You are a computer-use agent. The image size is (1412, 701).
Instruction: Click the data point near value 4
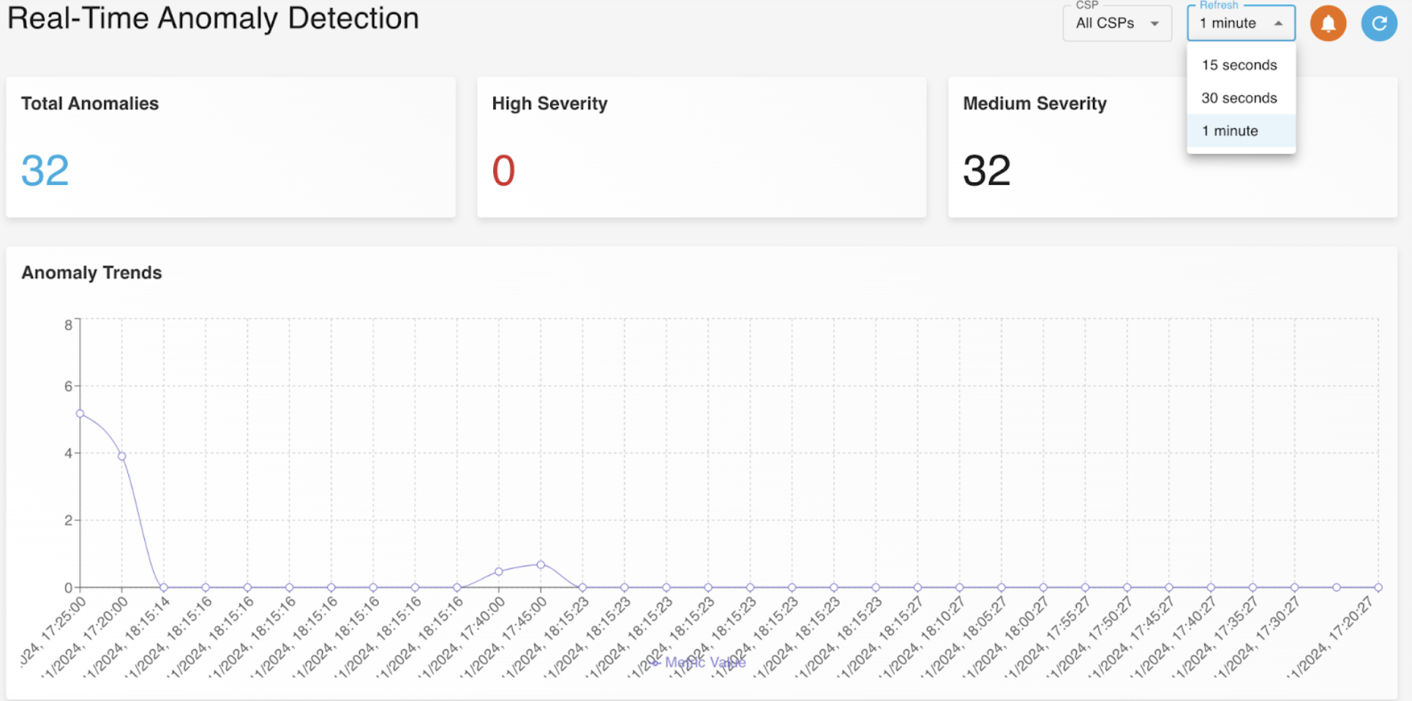[x=122, y=456]
